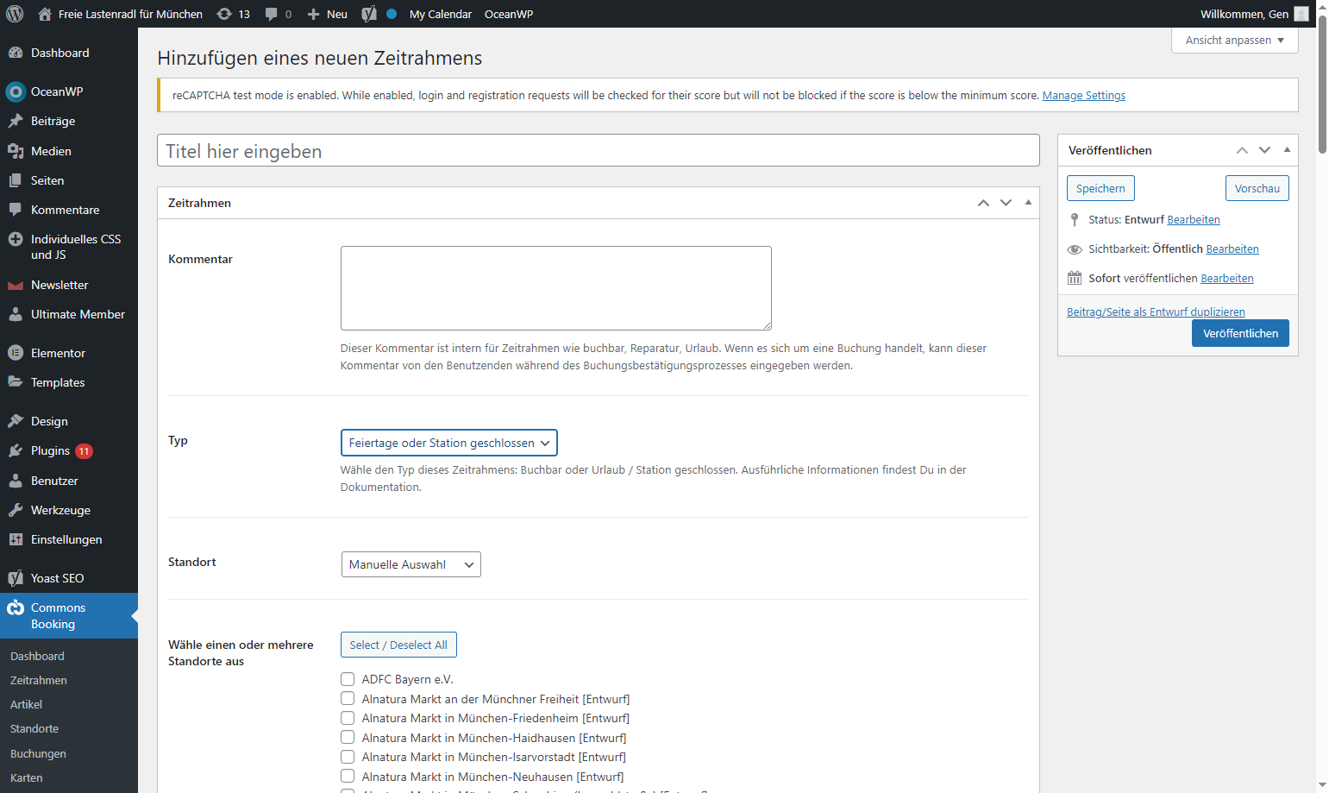Click the WordPress logo in admin bar
This screenshot has width=1329, height=793.
click(15, 14)
